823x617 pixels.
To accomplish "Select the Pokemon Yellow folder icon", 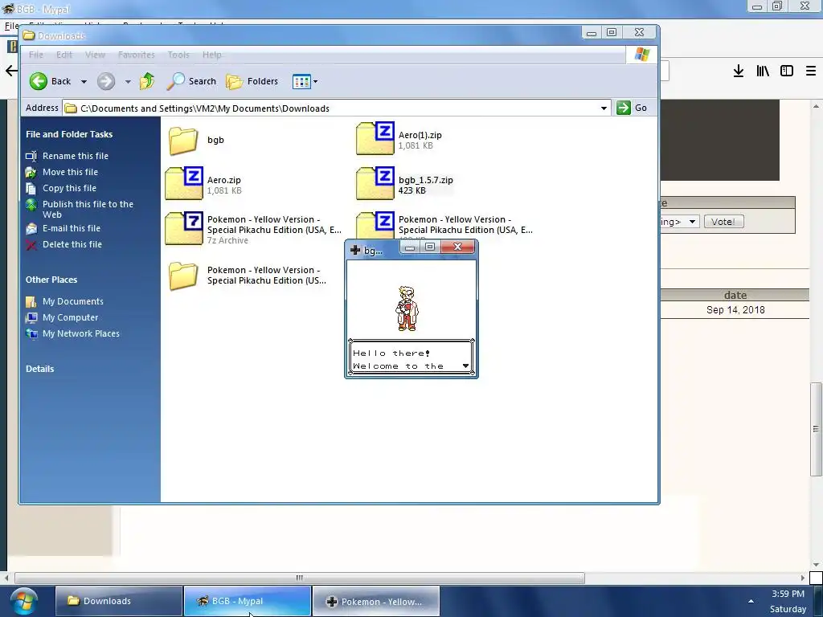I will (183, 276).
